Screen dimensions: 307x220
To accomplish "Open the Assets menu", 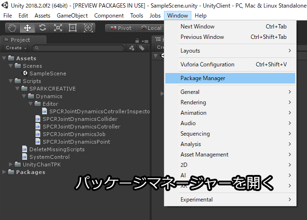I will tap(42, 16).
